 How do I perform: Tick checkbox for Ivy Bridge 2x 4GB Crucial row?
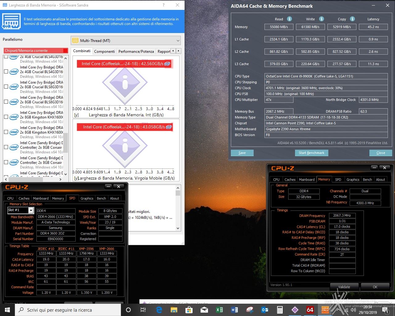pos(6,72)
